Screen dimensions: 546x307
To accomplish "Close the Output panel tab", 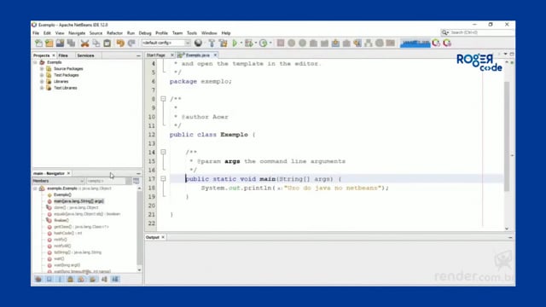I will [163, 237].
